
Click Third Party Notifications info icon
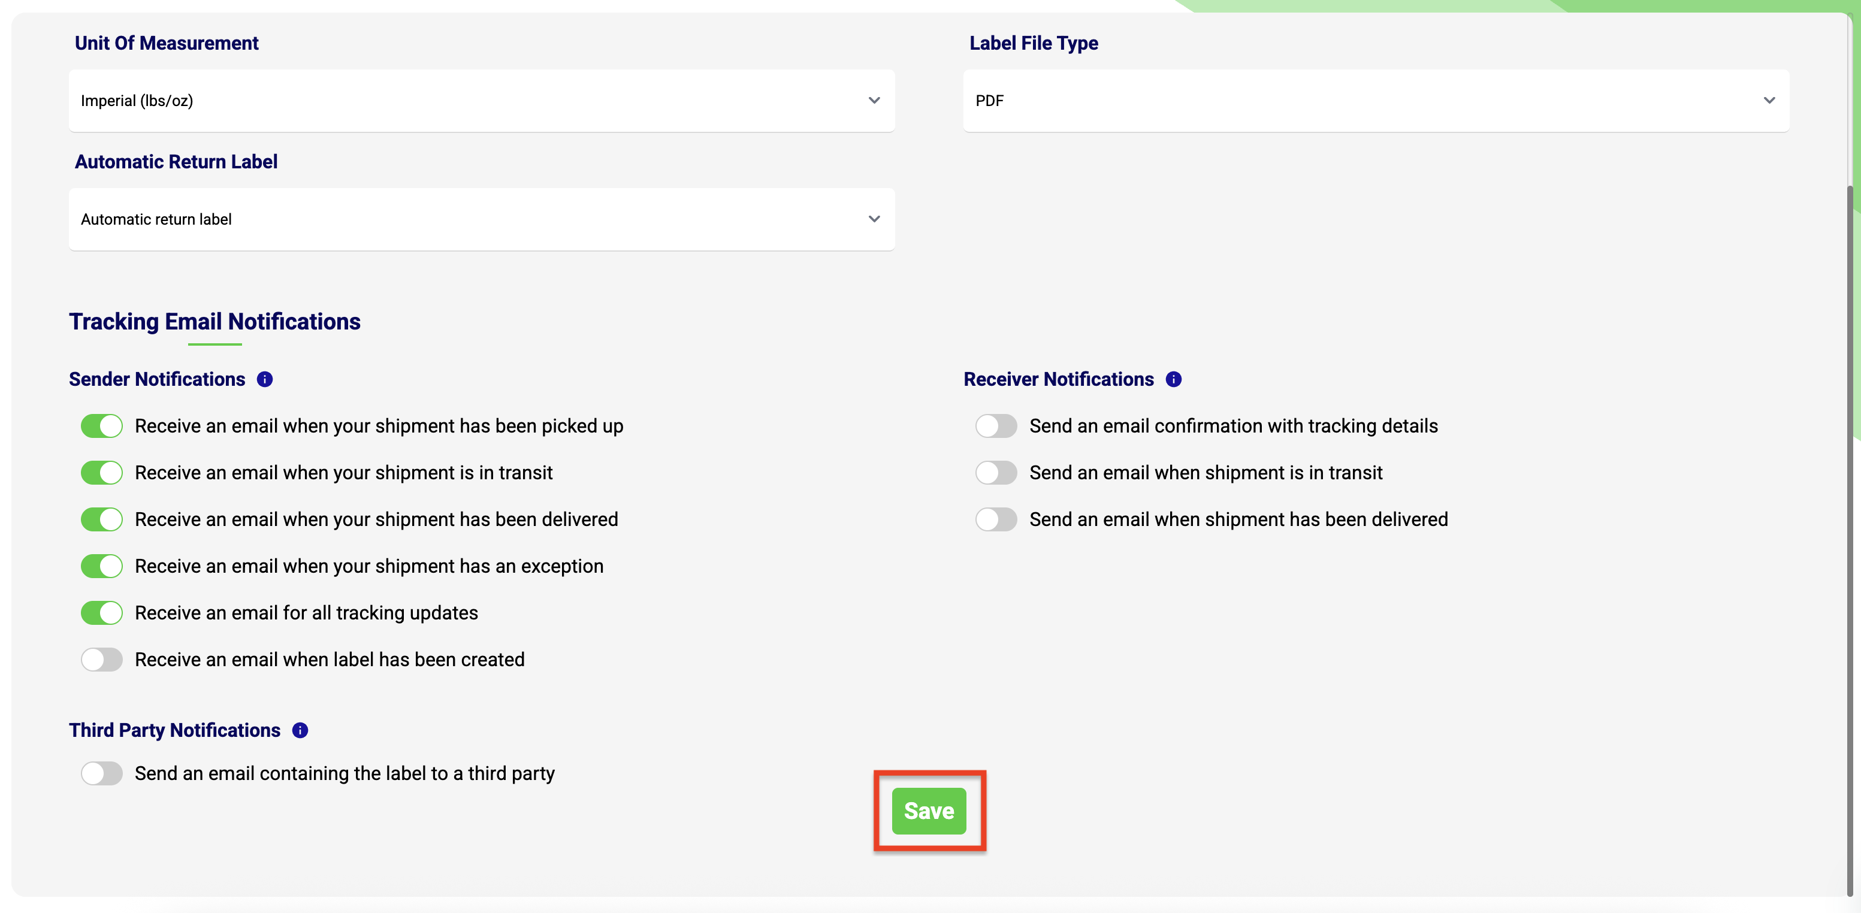pyautogui.click(x=300, y=730)
